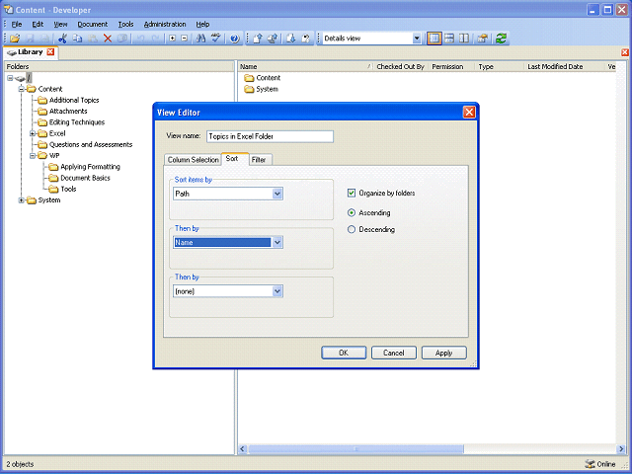Click the Open folder toolbar icon
The height and width of the screenshot is (474, 632).
15,39
